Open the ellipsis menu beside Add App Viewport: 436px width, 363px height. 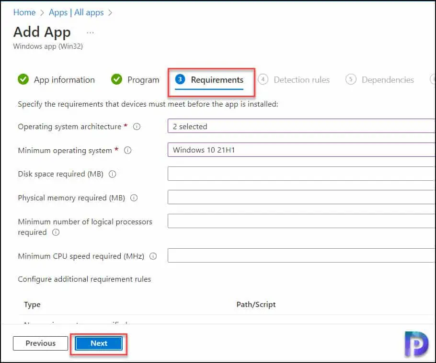point(90,33)
